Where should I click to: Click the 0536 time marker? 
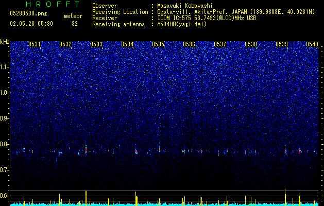[189, 44]
